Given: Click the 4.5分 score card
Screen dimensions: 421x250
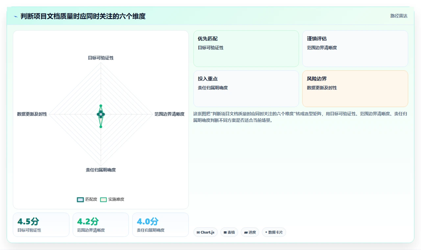Looking at the screenshot, I should coord(41,225).
